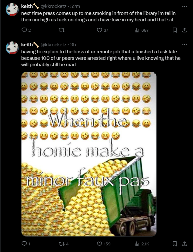193x252 pixels.
Task: Bookmark the first tweet
Action: (174, 30)
